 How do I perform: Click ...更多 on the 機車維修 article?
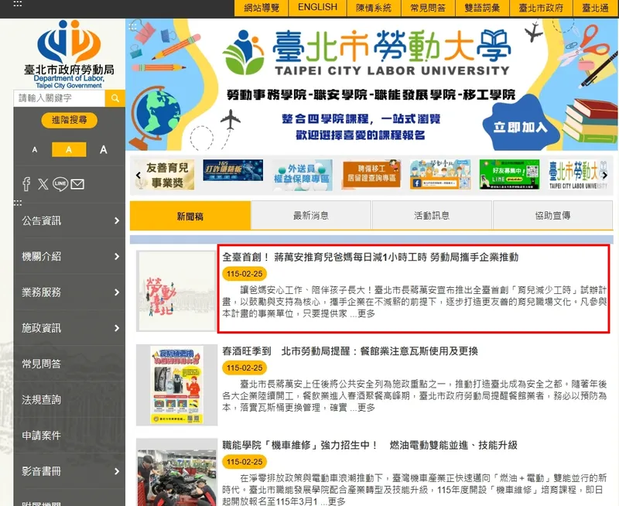(333, 501)
